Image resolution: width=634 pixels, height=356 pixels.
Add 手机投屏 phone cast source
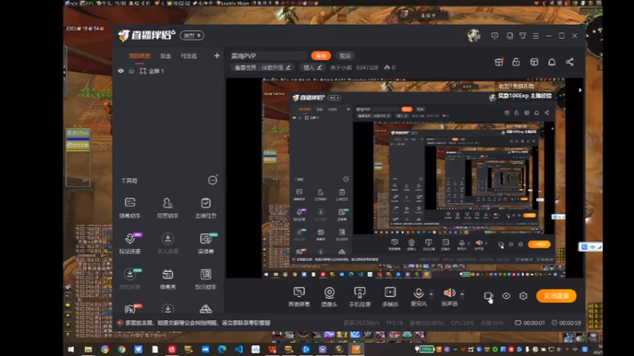pos(360,297)
